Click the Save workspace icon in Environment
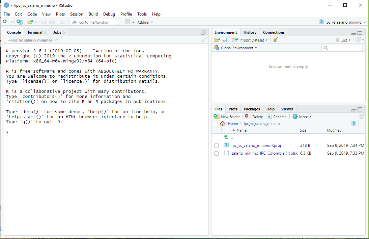 225,40
